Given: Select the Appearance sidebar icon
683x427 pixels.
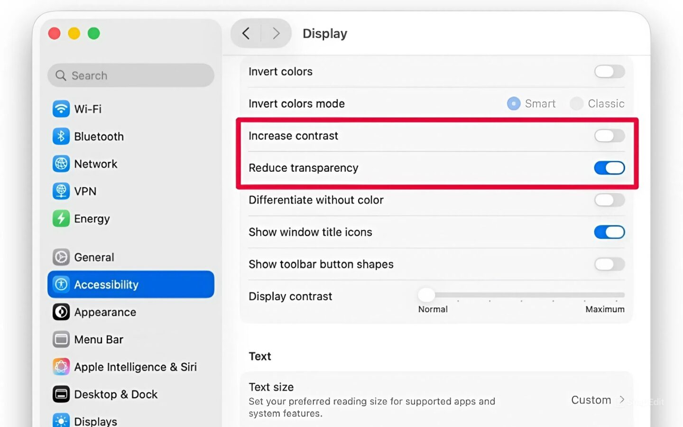Looking at the screenshot, I should click(61, 312).
